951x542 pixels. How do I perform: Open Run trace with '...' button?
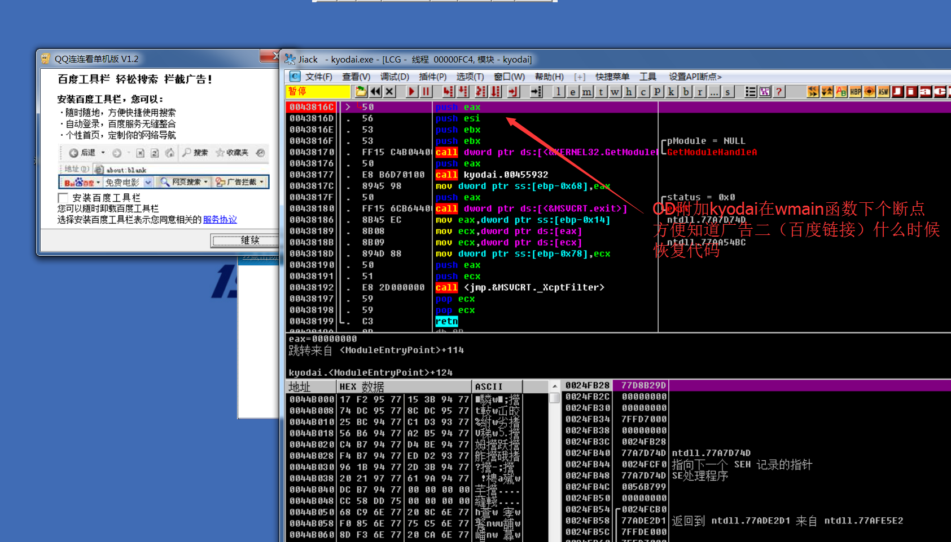click(x=714, y=91)
